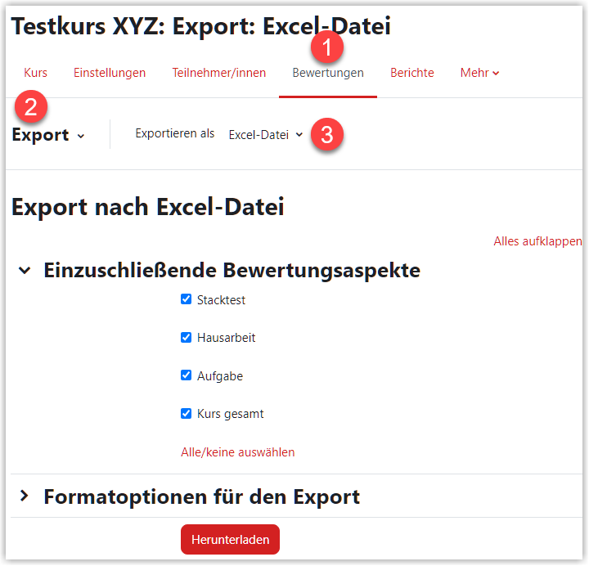The height and width of the screenshot is (566, 589).
Task: Click the Exportieren als label
Action: point(175,133)
